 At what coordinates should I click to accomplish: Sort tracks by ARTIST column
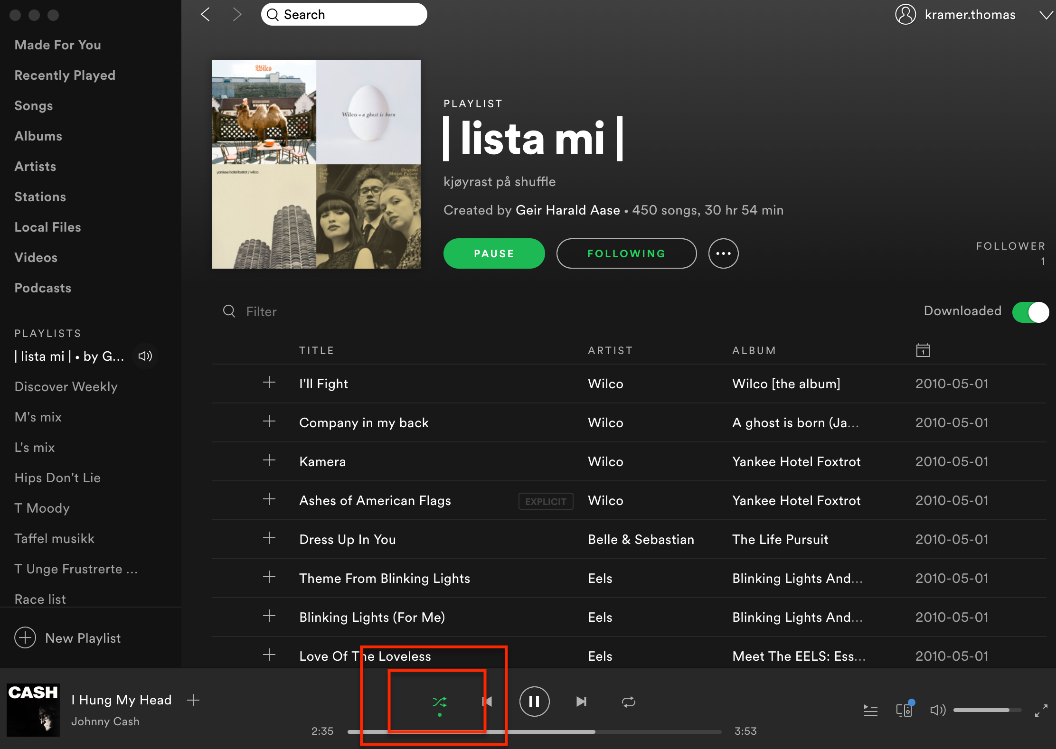click(x=610, y=351)
